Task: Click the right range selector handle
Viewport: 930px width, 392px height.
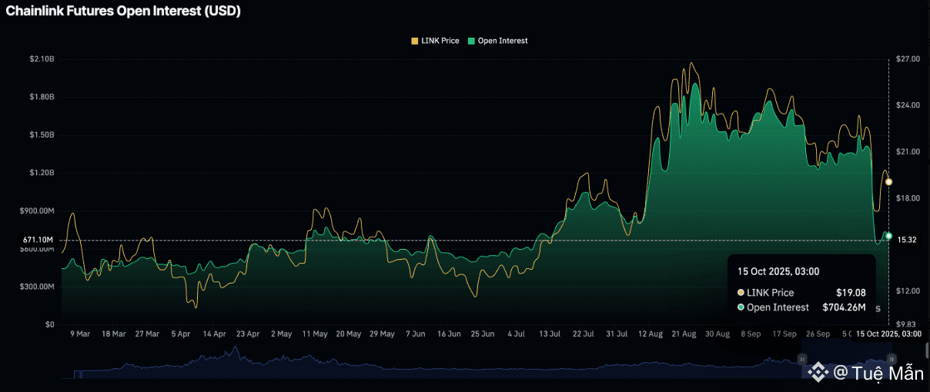Action: [x=892, y=359]
